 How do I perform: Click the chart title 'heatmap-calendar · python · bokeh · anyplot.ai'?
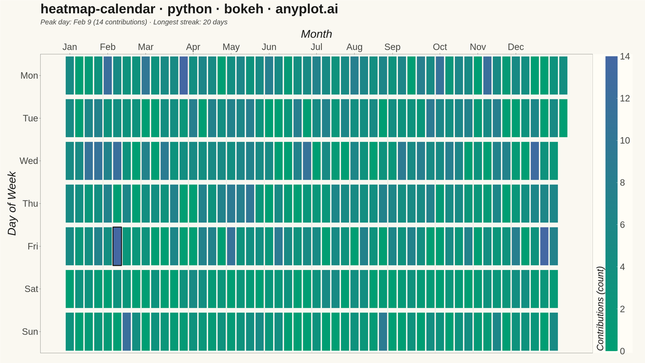[189, 9]
